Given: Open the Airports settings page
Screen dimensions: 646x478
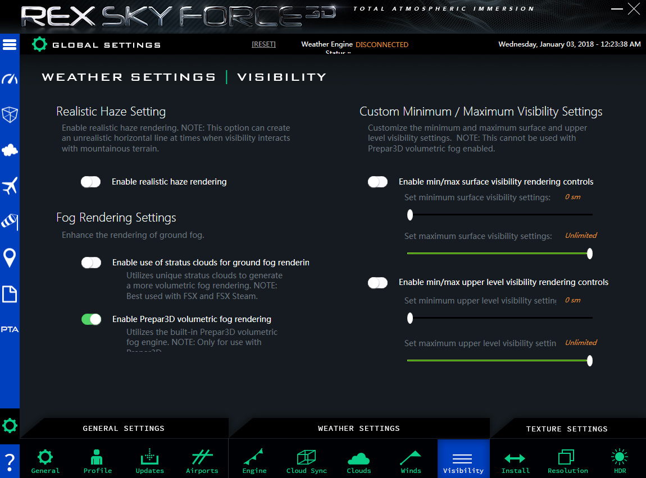Looking at the screenshot, I should pos(202,461).
